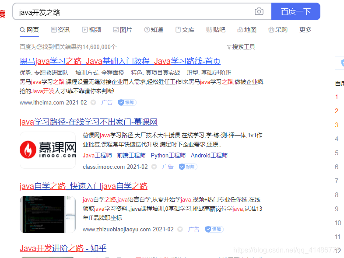The width and height of the screenshot is (344, 258).
Task: Open 搜索工具 filter options
Action: pyautogui.click(x=241, y=47)
